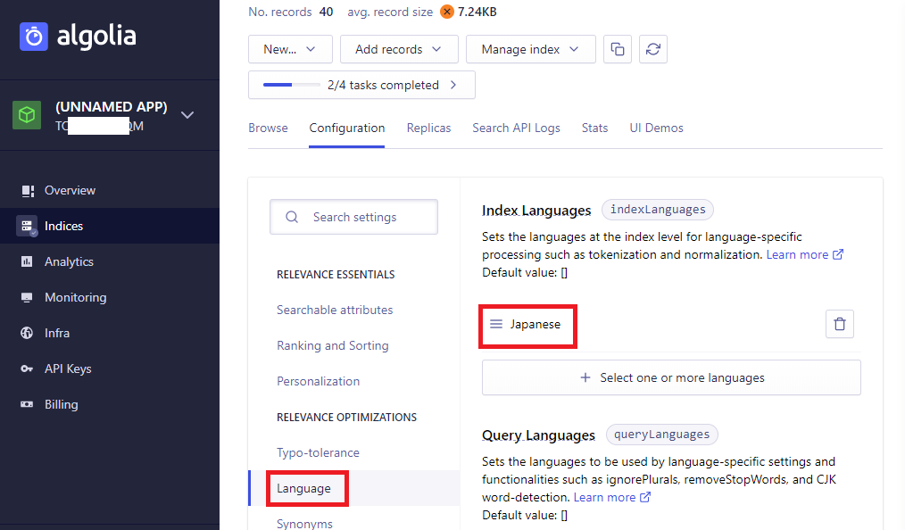Switch to the Replicas tab
Viewport: 905px width, 530px height.
pos(428,128)
